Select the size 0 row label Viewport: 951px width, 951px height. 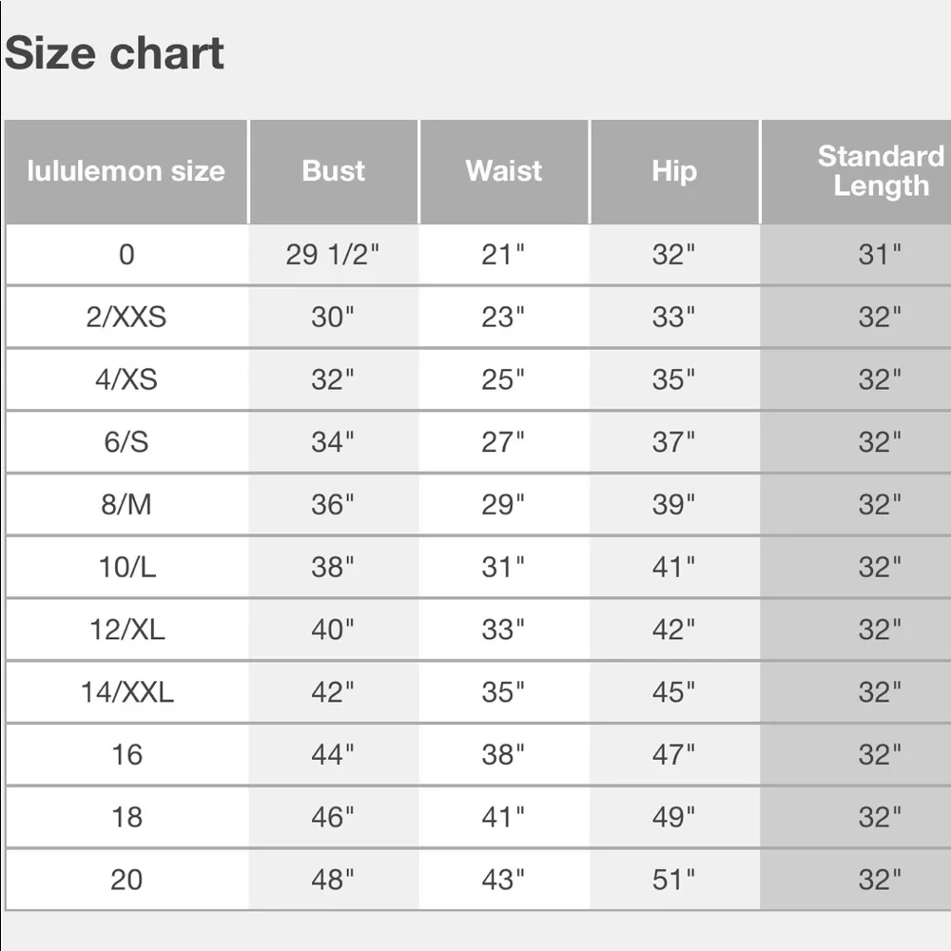pyautogui.click(x=126, y=255)
